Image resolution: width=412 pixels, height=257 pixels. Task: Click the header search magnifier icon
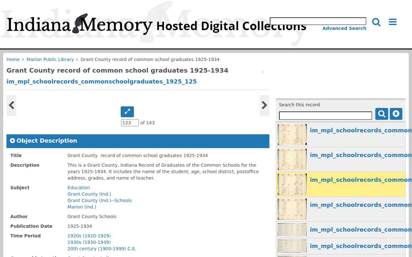click(376, 22)
